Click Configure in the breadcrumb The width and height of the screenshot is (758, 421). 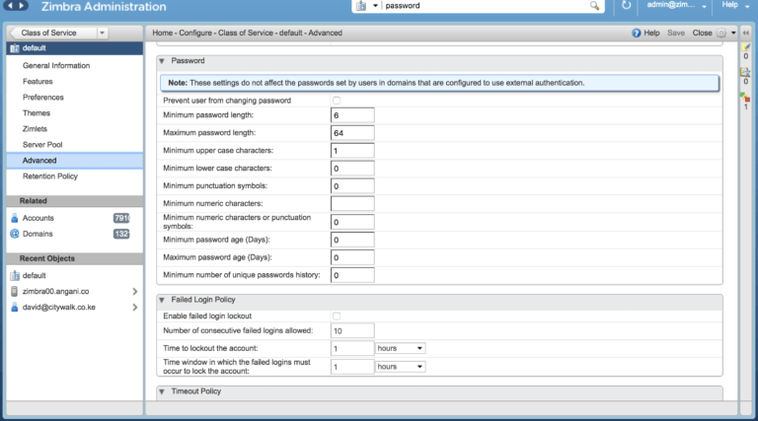click(x=195, y=33)
